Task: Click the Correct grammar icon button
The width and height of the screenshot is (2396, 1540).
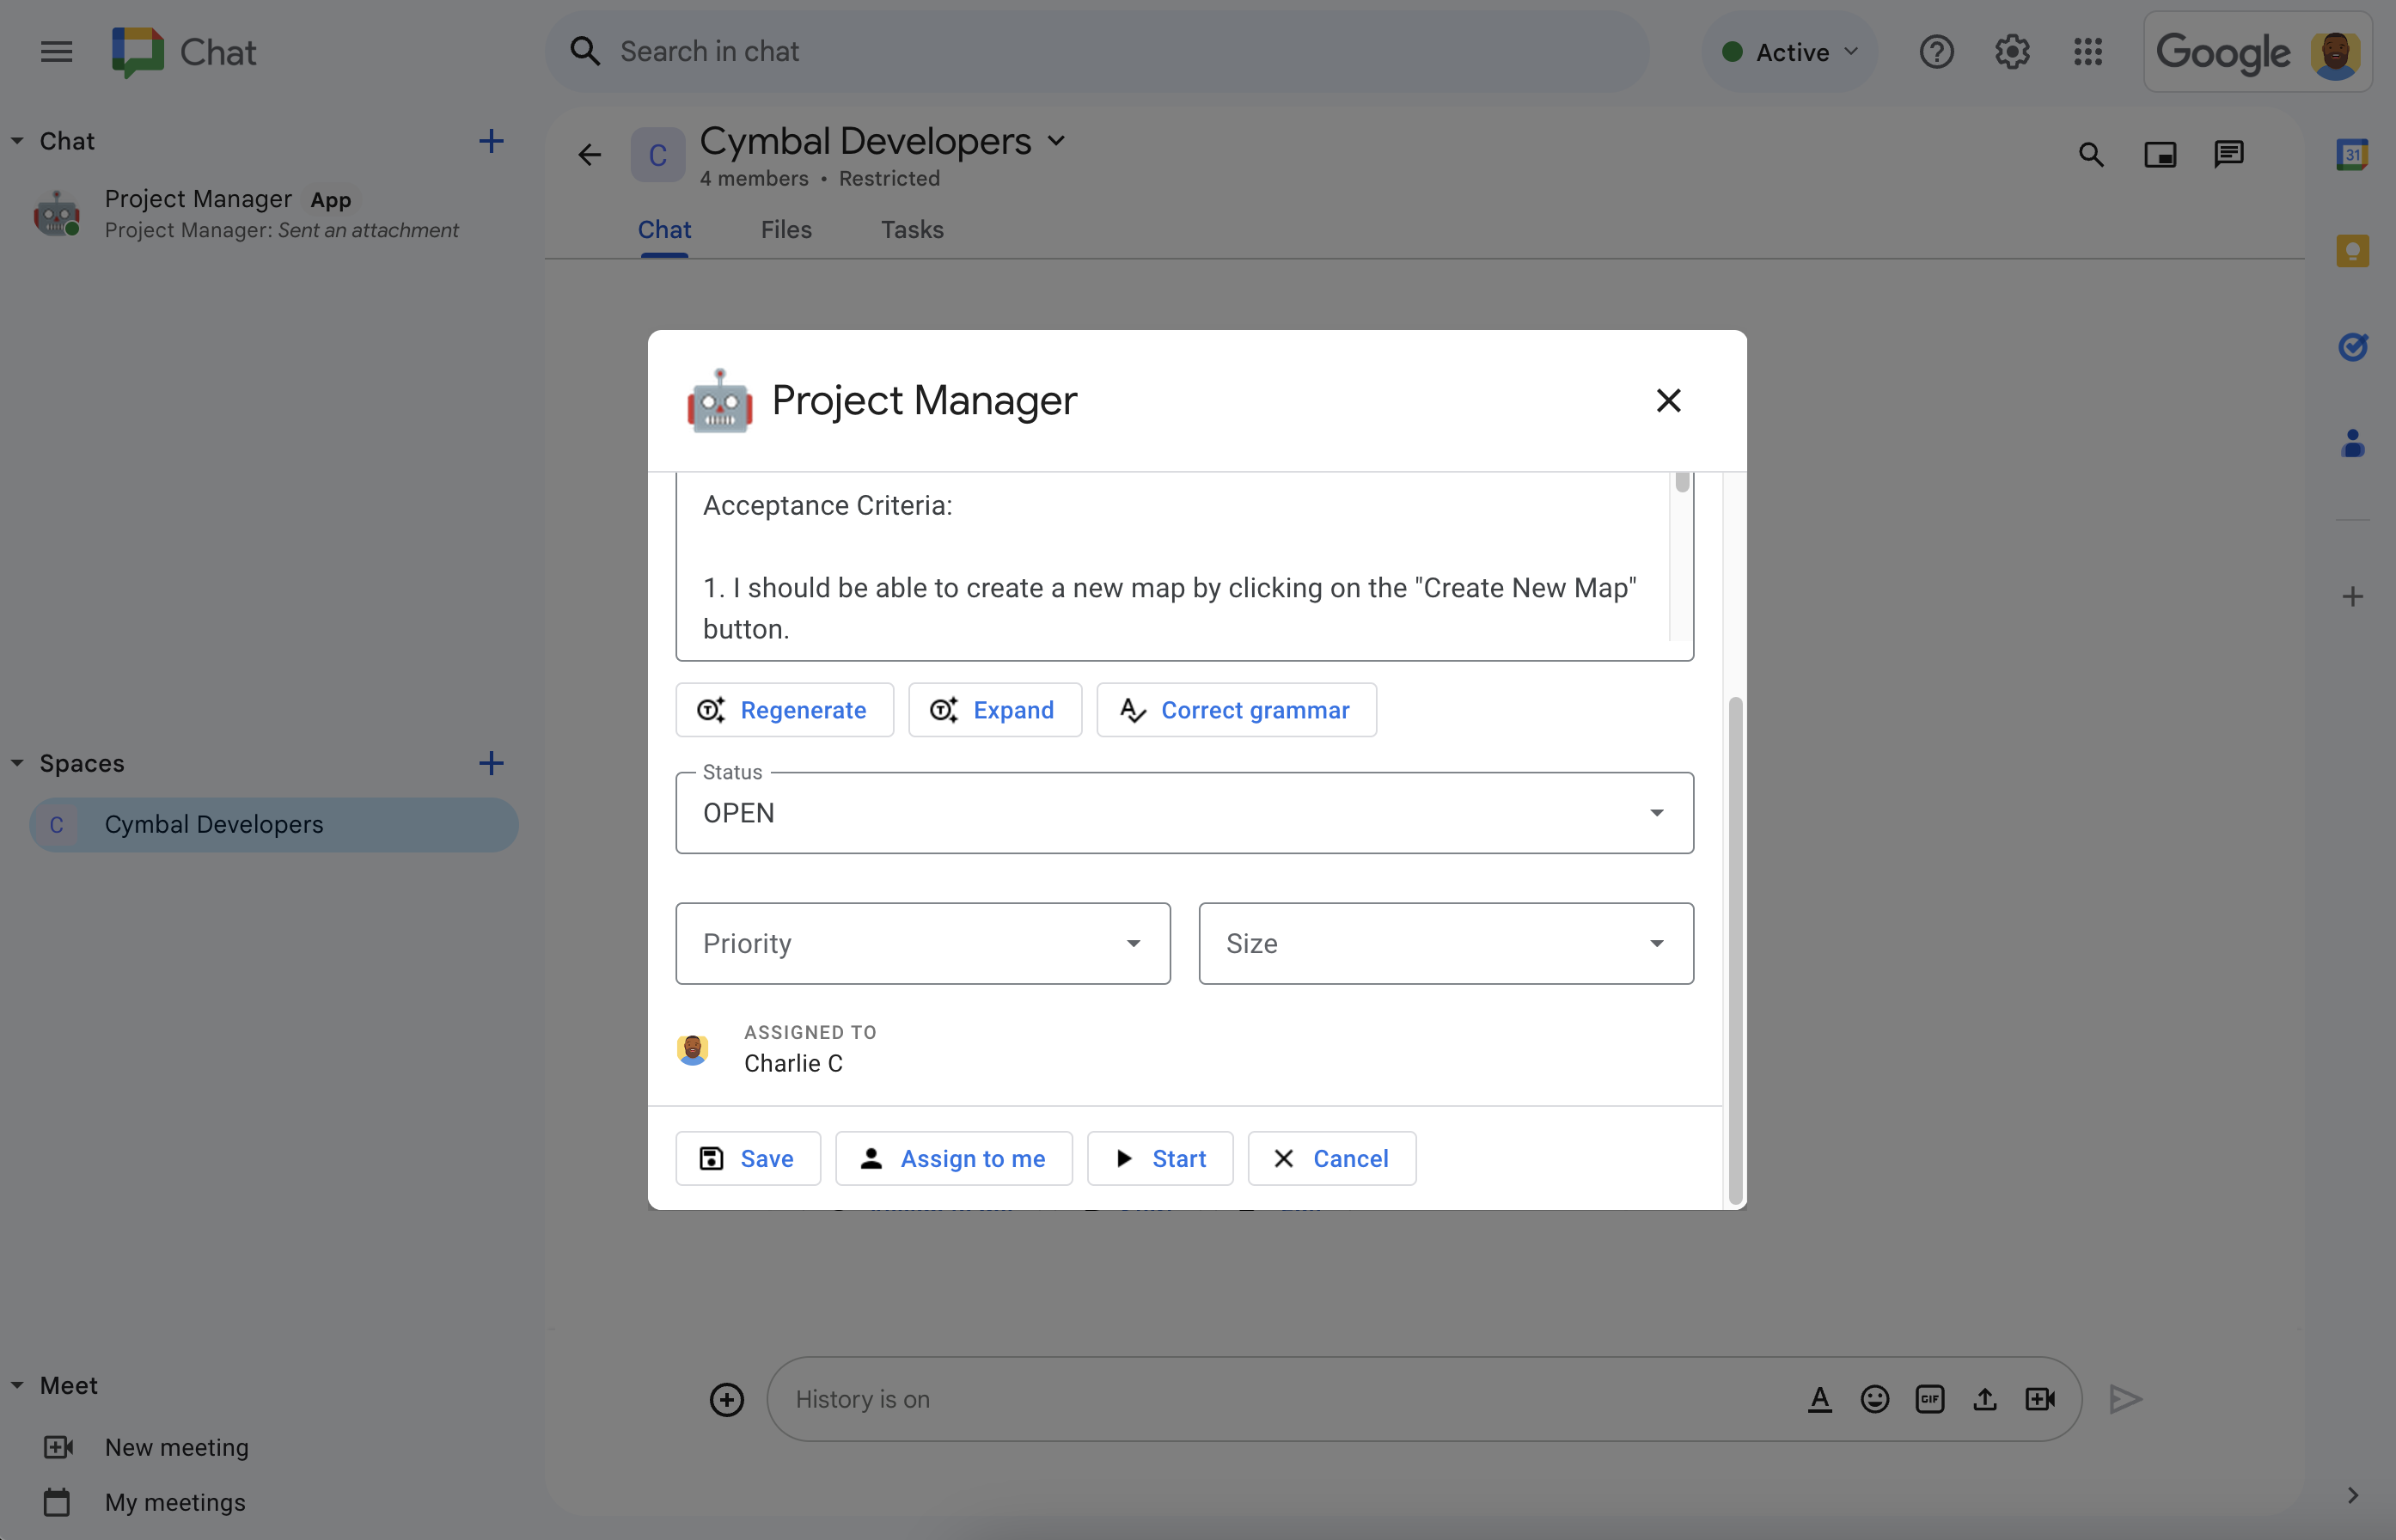Action: click(x=1132, y=709)
